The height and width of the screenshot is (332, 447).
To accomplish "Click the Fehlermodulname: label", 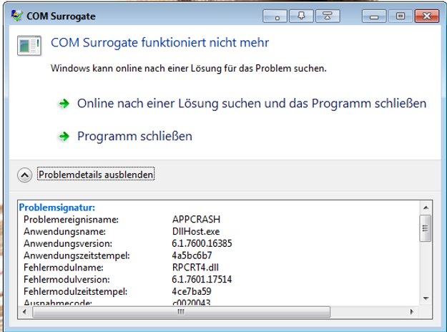I will 64,268.
